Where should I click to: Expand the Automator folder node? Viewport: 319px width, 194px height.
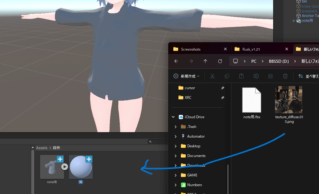pyautogui.click(x=175, y=136)
